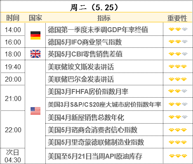Select the 次日 04:30 time cell
The image size is (193, 164).
pos(13,156)
